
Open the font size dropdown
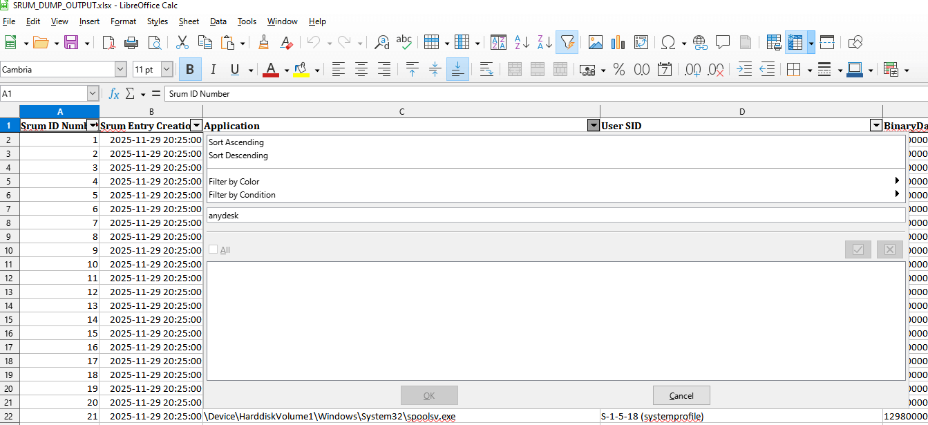[x=167, y=69]
